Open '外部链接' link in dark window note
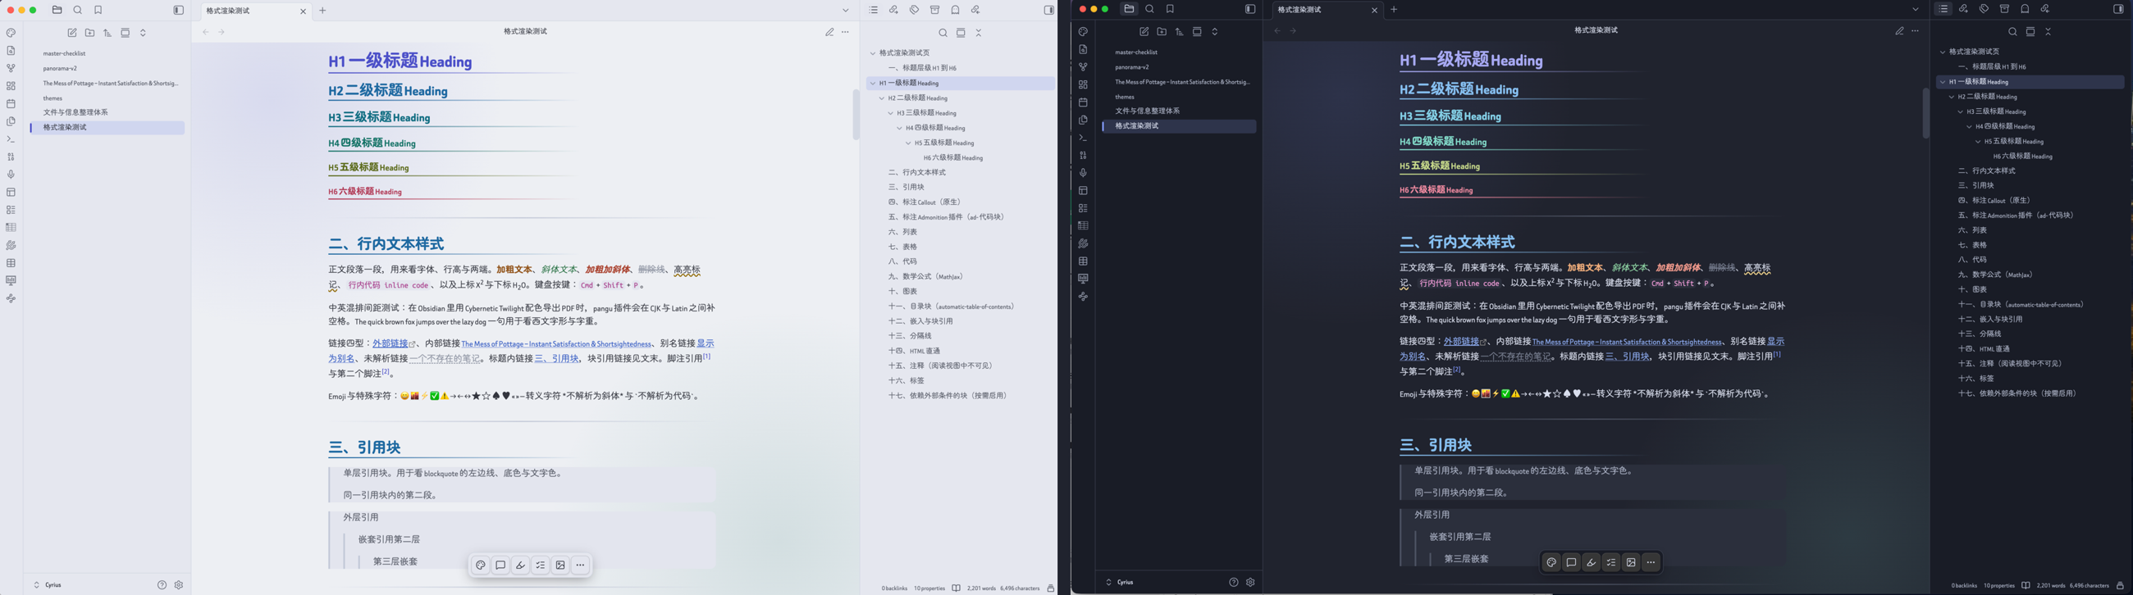 (1464, 342)
